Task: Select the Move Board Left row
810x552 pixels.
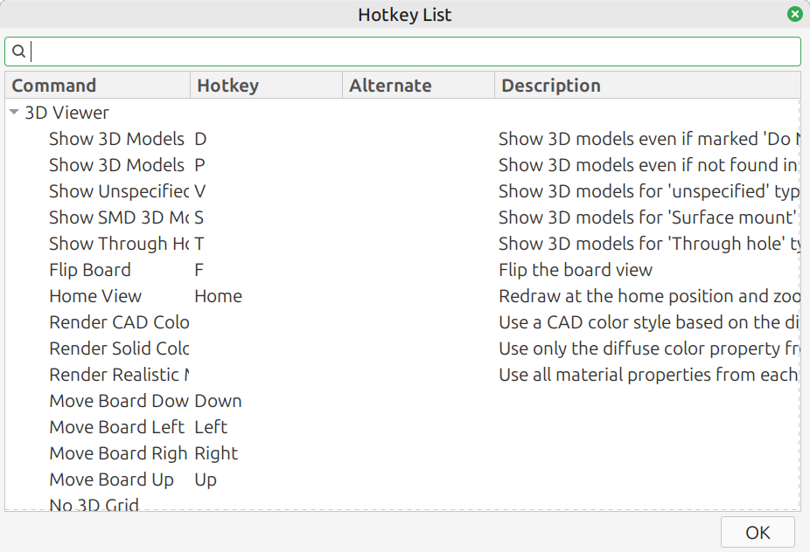Action: click(x=403, y=427)
